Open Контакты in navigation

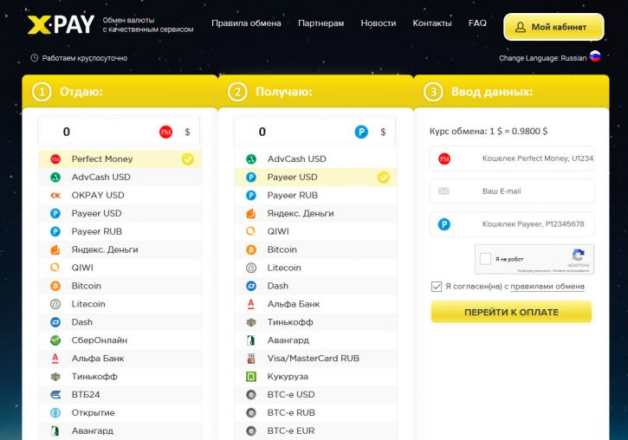[x=432, y=23]
